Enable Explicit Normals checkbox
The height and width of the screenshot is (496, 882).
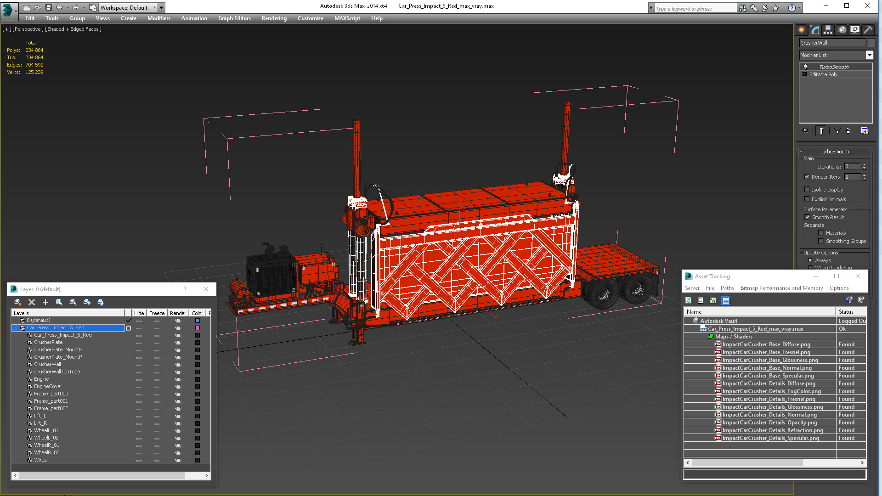[x=807, y=199]
